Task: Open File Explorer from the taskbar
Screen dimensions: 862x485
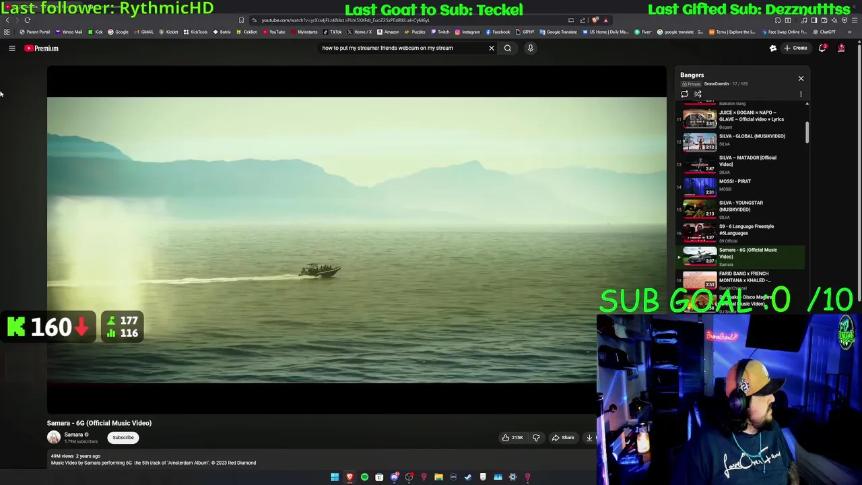Action: tap(438, 477)
